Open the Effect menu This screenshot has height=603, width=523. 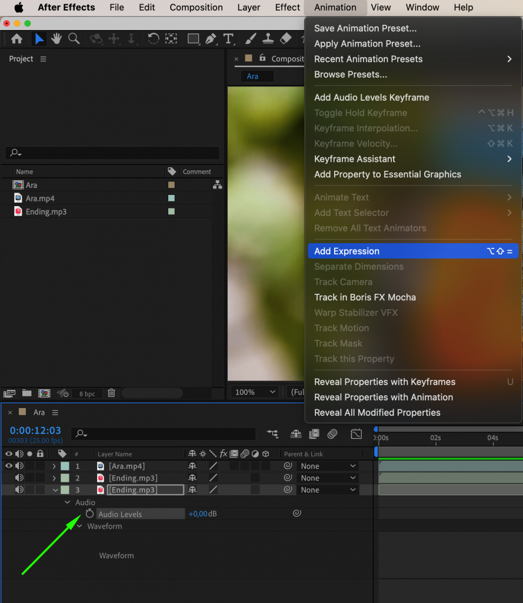point(287,8)
